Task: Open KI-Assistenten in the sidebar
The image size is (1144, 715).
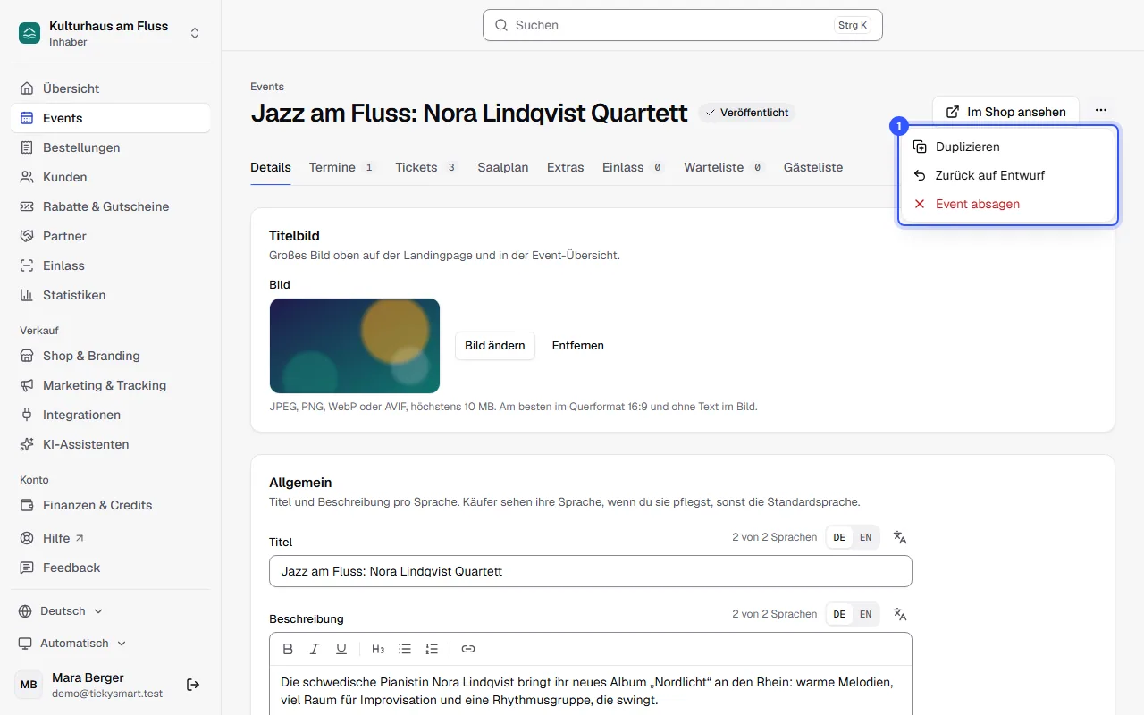Action: (111, 444)
